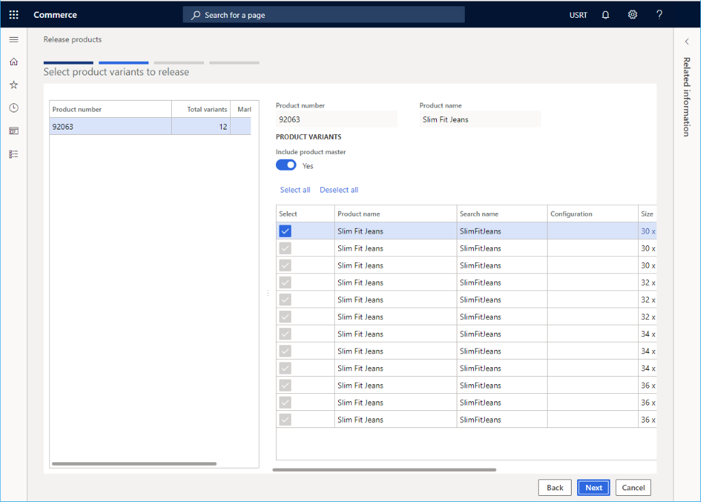701x502 pixels.
Task: Sort by the Size column header
Action: (x=646, y=213)
